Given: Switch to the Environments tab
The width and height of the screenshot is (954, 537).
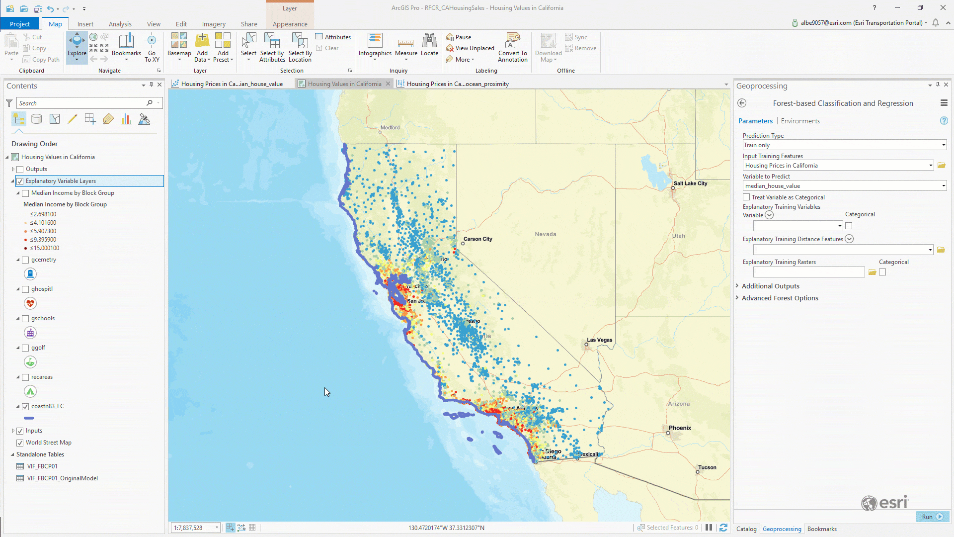Looking at the screenshot, I should pos(800,121).
